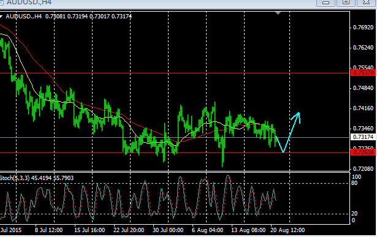Screen dimensions: 377x237
Task: Select the red 0.75370 resistance price label
Action: (x=364, y=73)
